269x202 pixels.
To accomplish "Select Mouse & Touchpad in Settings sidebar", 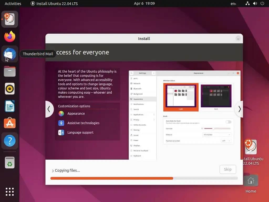I will click(143, 151).
